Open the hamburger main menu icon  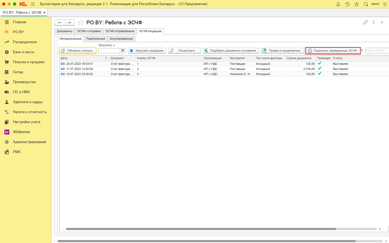[33, 4]
